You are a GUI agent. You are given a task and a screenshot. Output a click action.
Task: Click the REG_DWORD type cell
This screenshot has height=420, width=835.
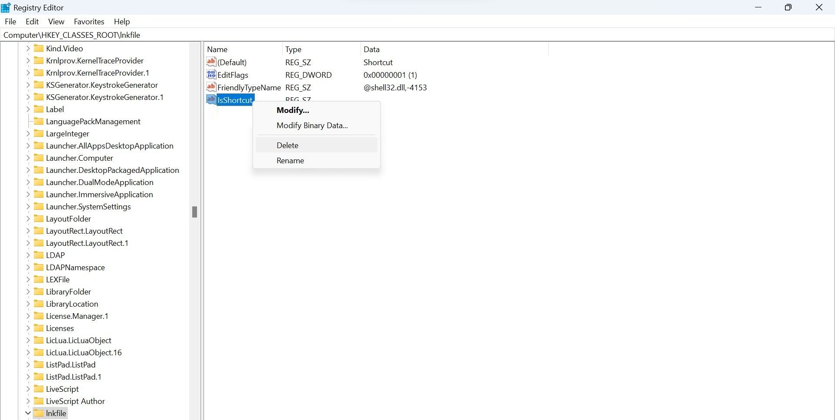tap(308, 75)
